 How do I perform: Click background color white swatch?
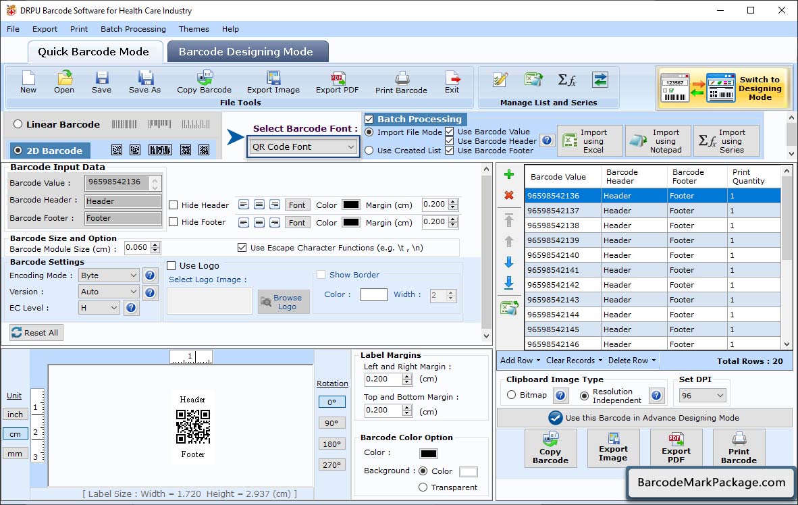pos(469,472)
